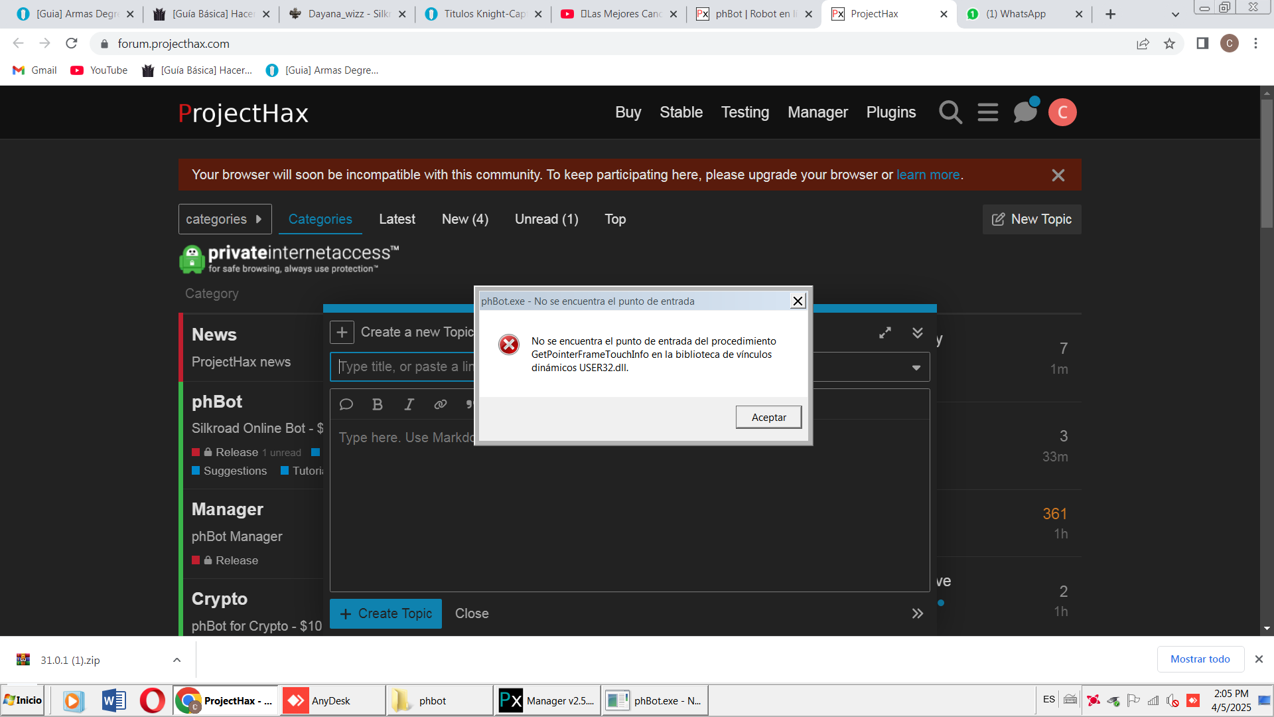Open the user avatar menu

1062,112
